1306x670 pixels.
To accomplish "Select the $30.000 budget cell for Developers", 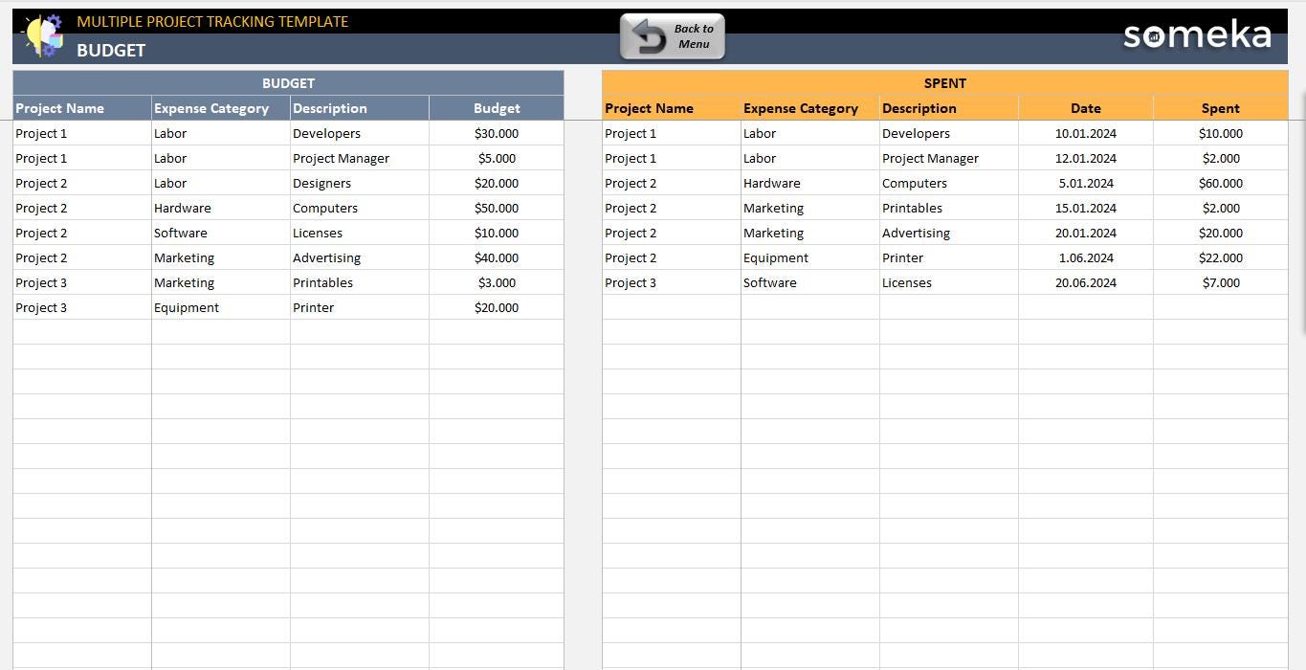I will click(x=497, y=133).
